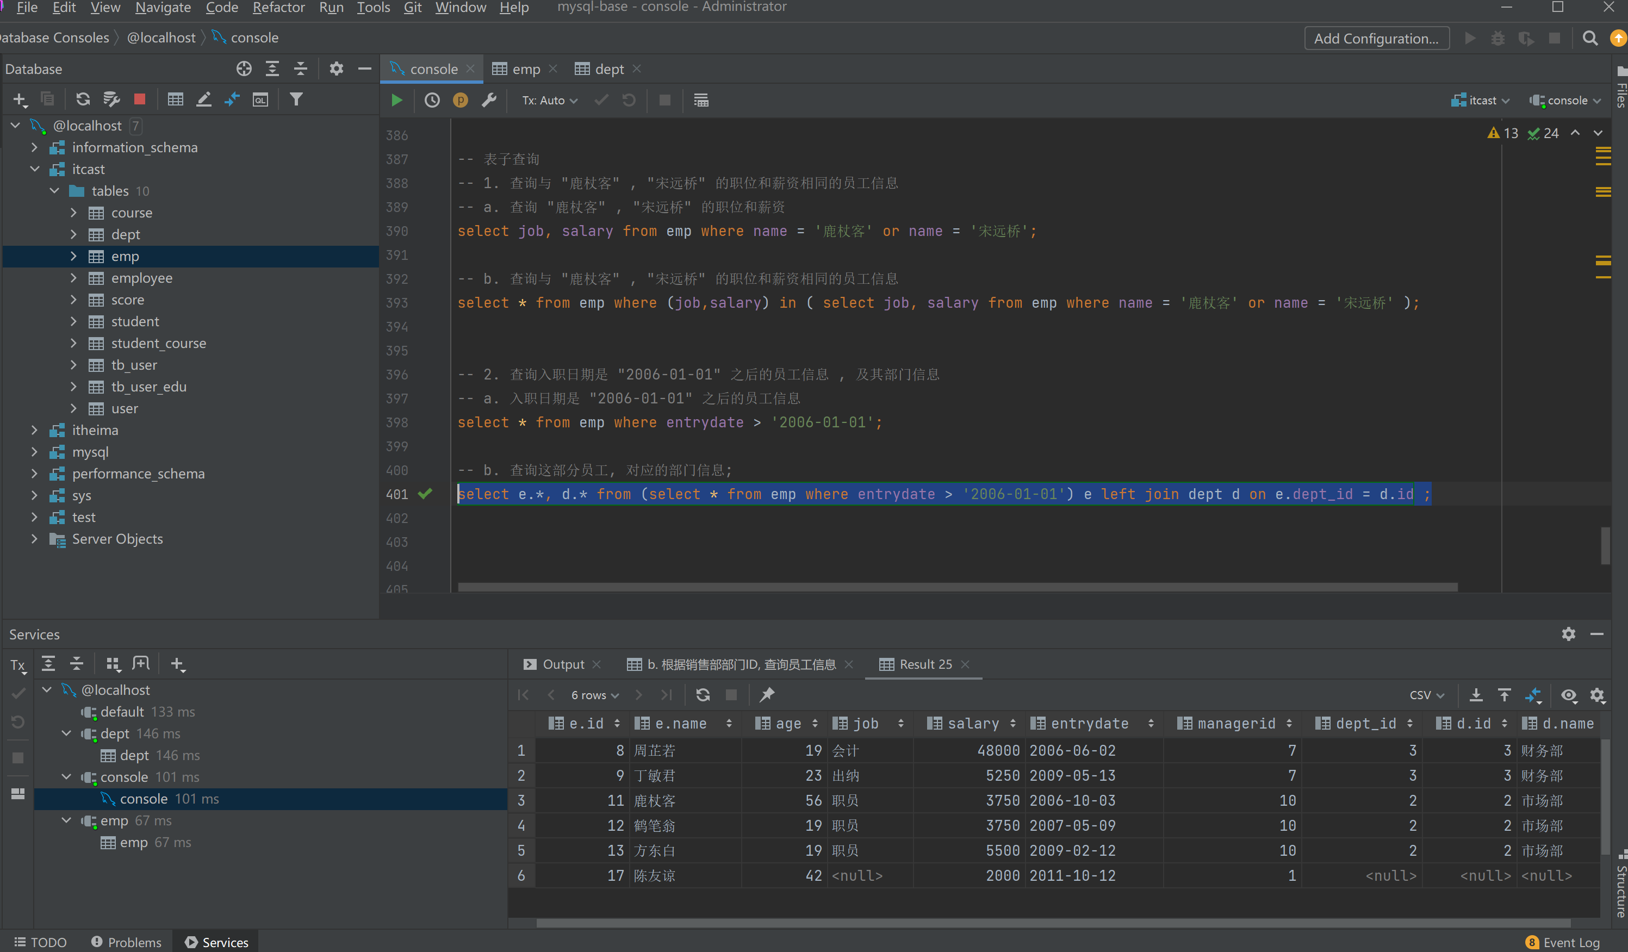The width and height of the screenshot is (1628, 952).
Task: Click result grid horizontal scrollbar
Action: click(1053, 923)
